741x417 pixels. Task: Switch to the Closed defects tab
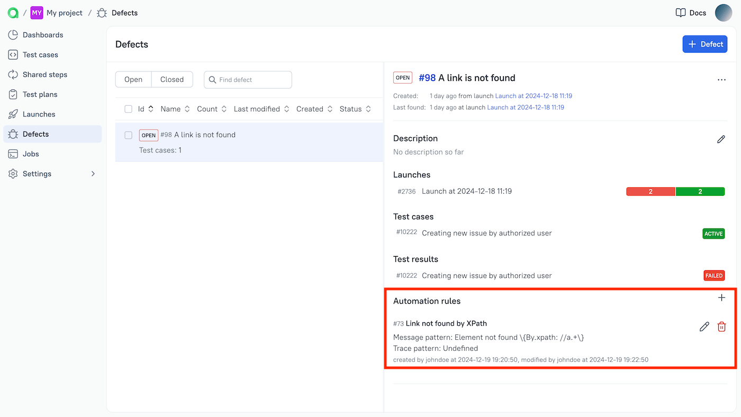click(x=172, y=79)
